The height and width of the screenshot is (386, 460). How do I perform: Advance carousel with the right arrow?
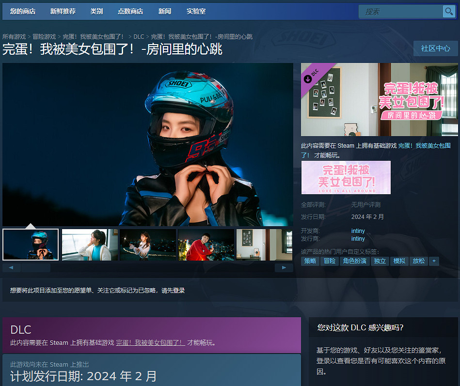(284, 267)
